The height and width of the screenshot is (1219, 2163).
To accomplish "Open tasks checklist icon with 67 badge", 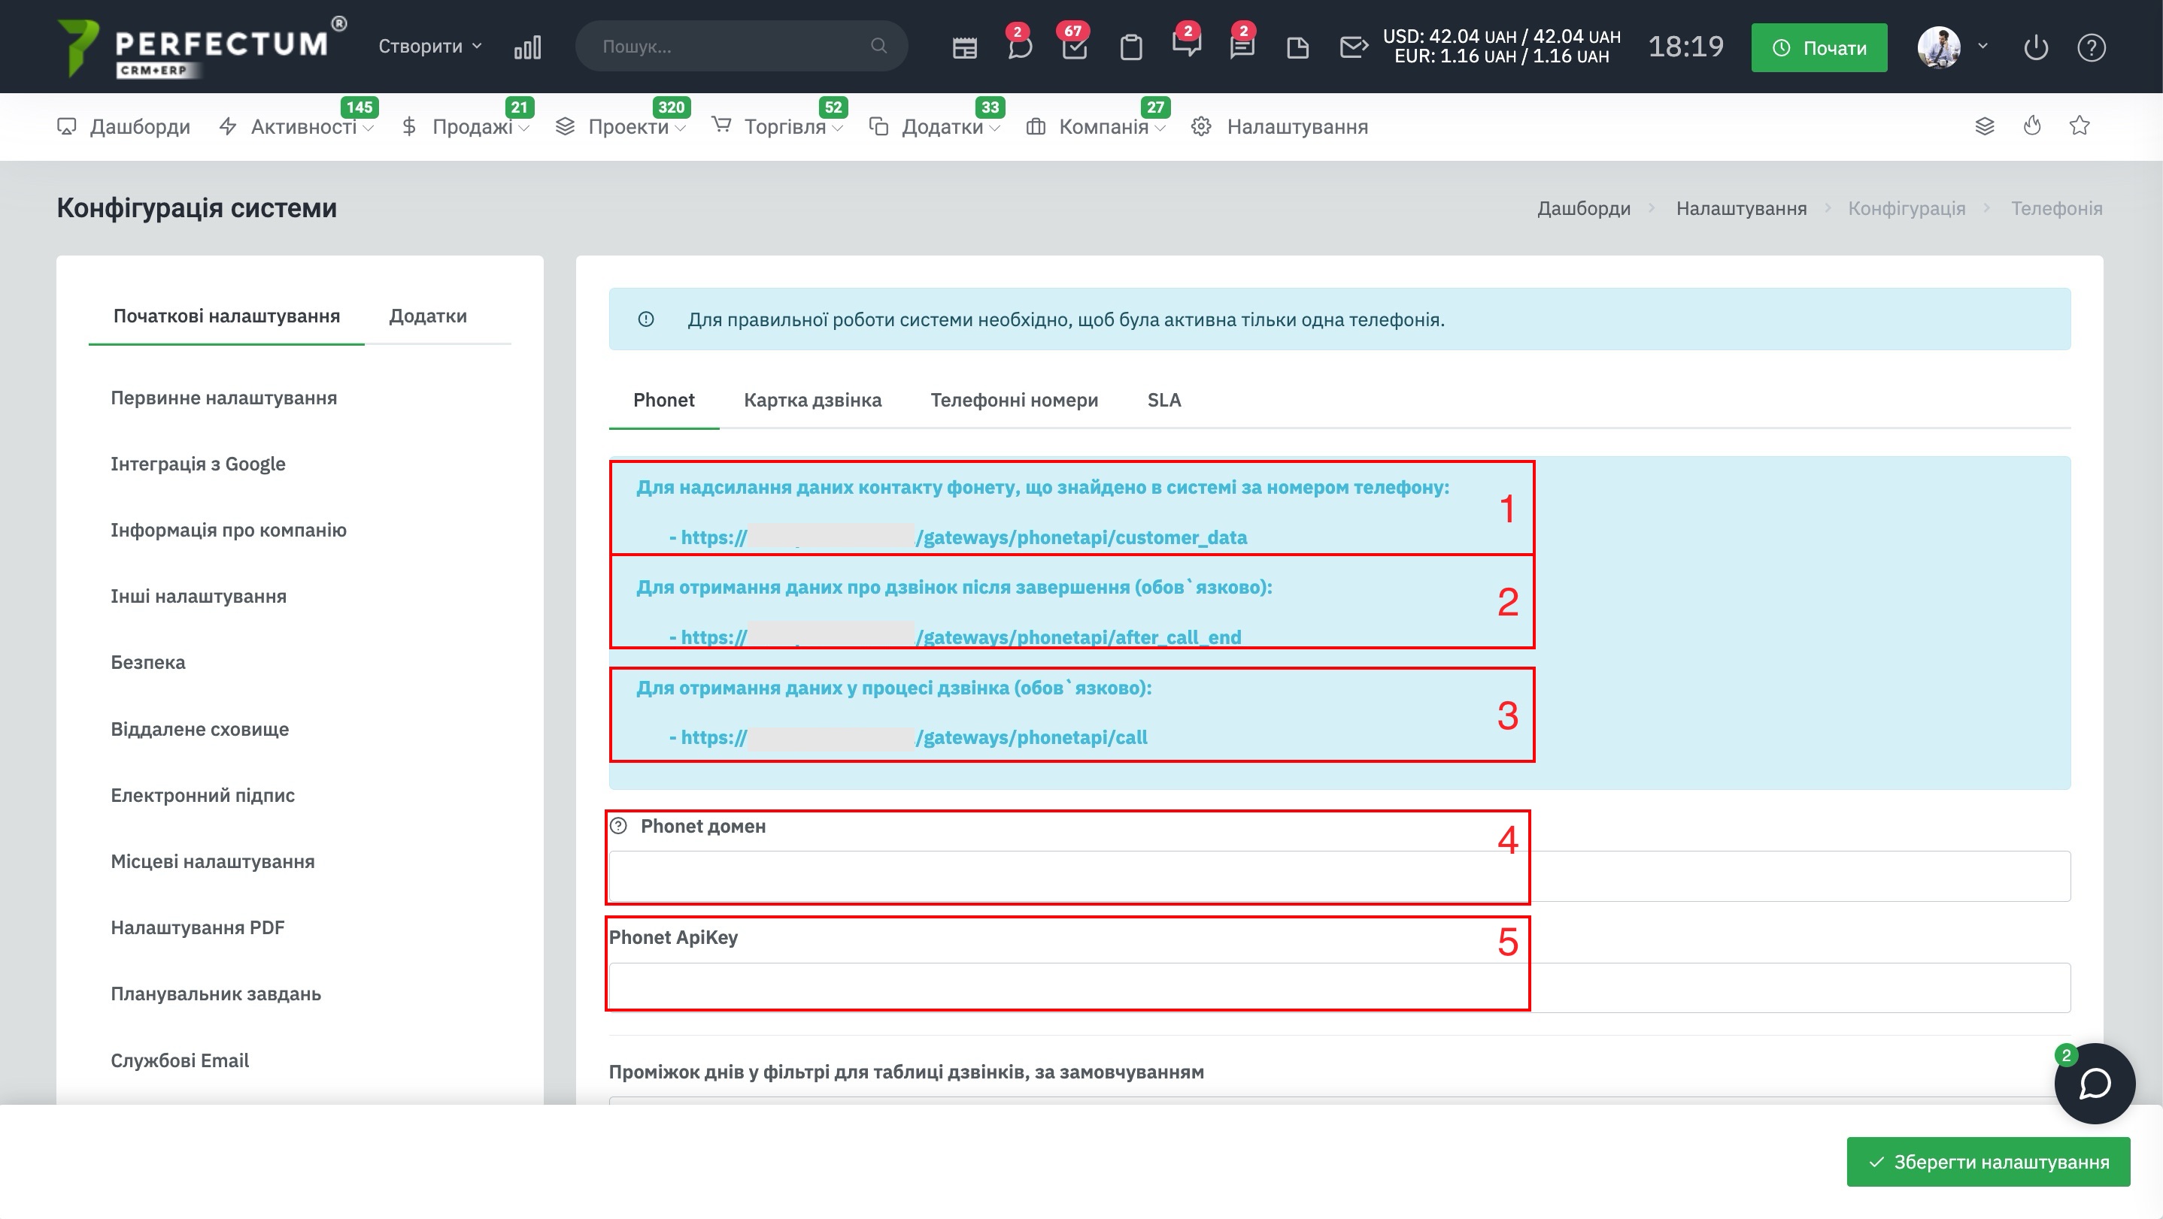I will 1074,47.
